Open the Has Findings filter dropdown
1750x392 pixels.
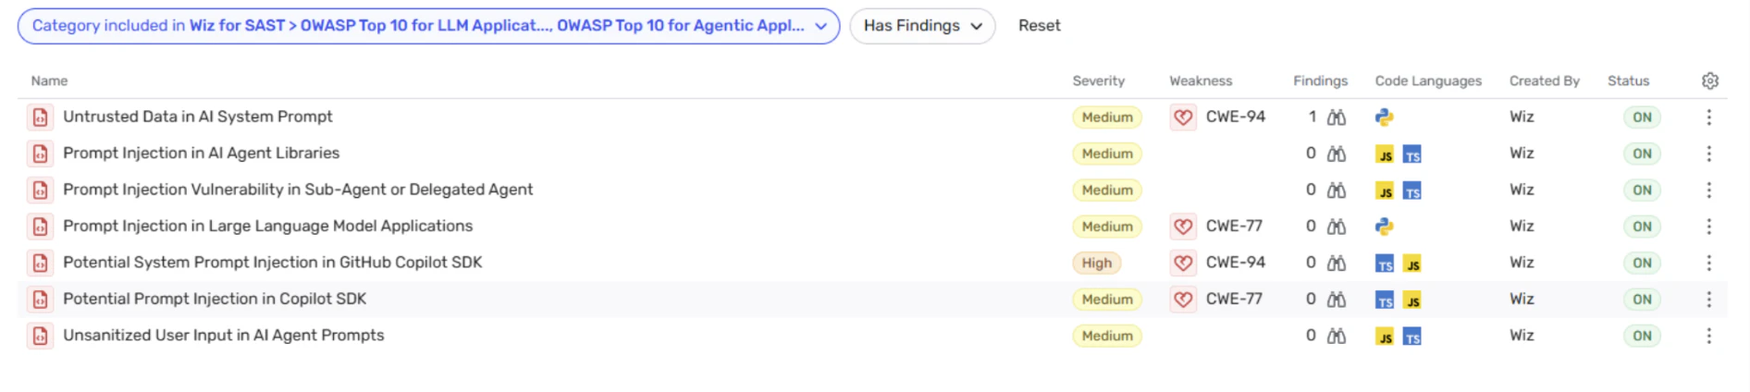click(x=922, y=26)
